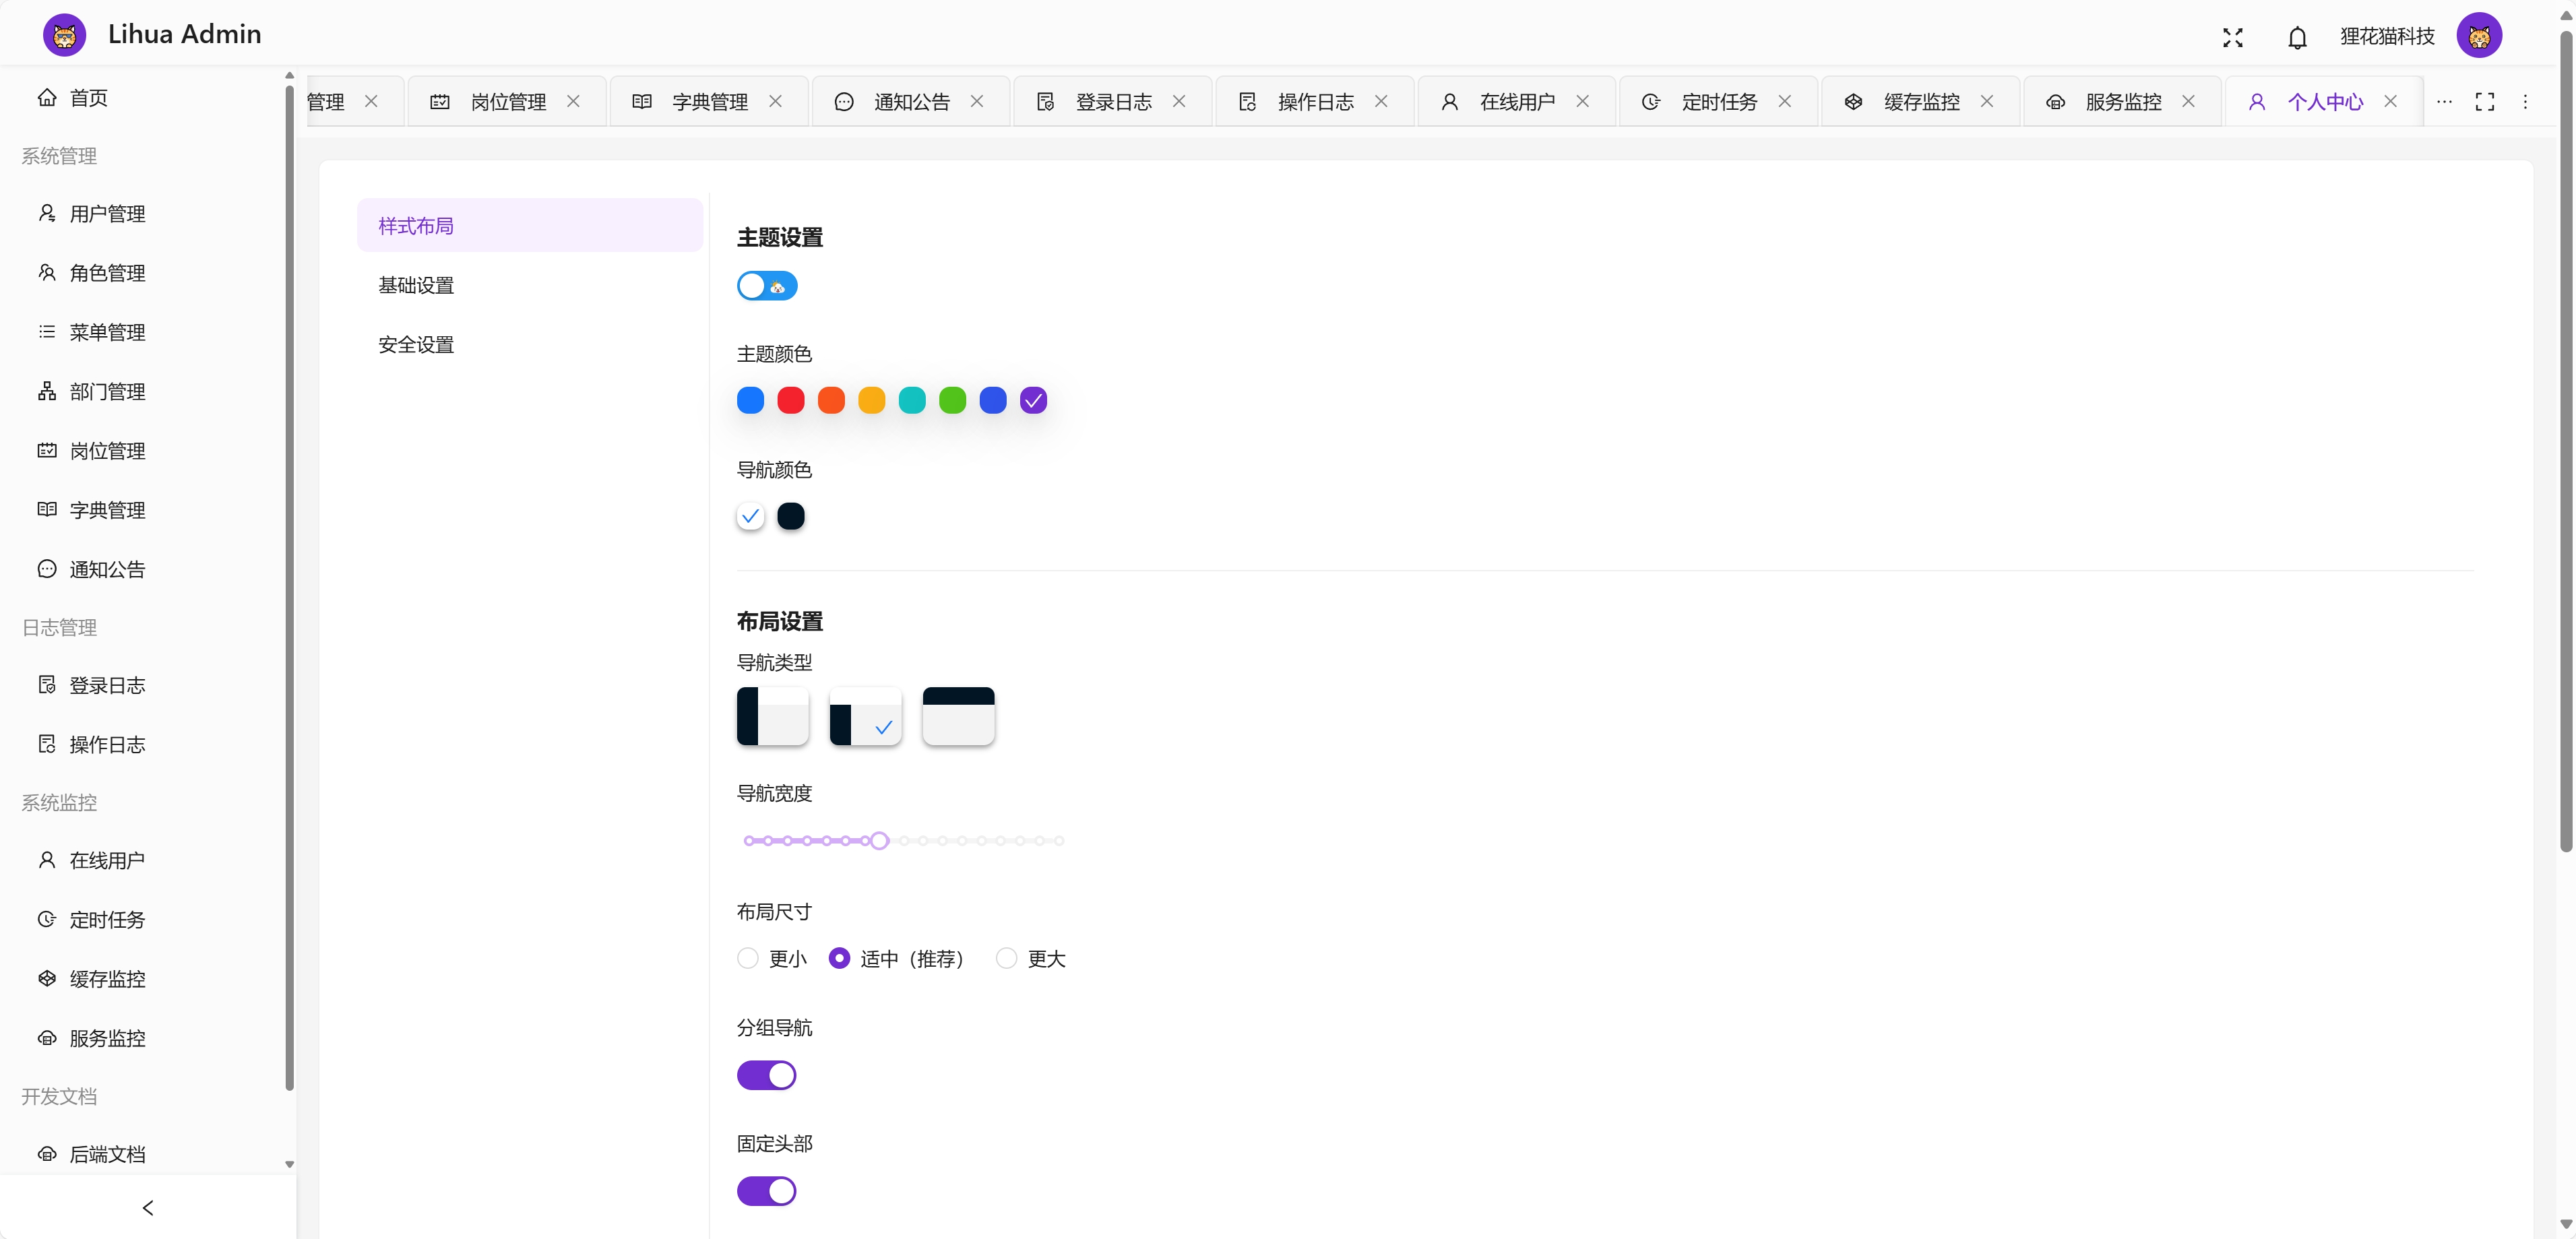This screenshot has width=2576, height=1239.
Task: Open 后端文档 in the sidebar
Action: [x=142, y=1153]
